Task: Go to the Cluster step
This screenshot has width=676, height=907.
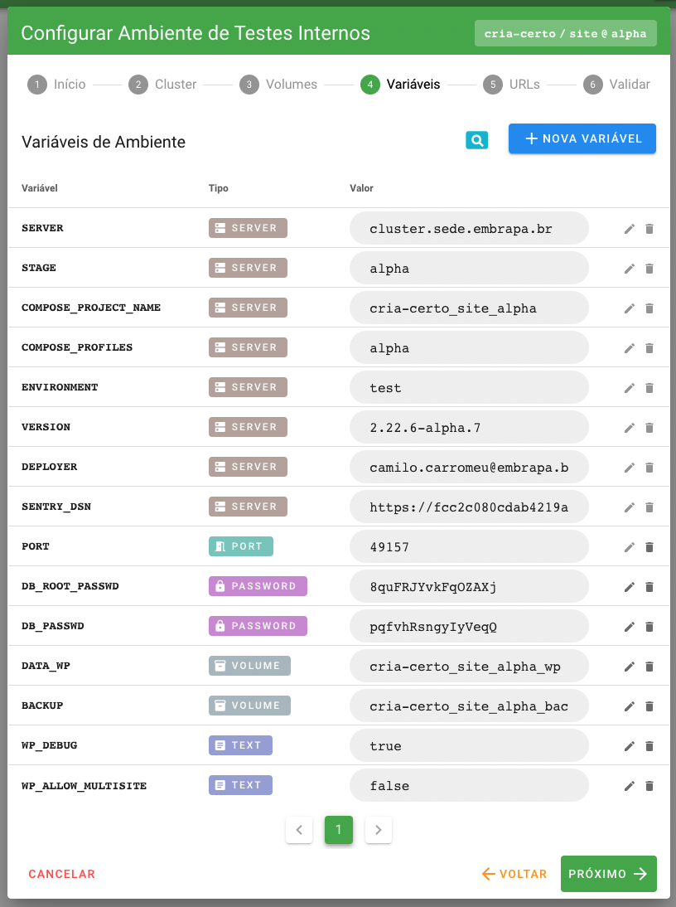Action: tap(163, 85)
